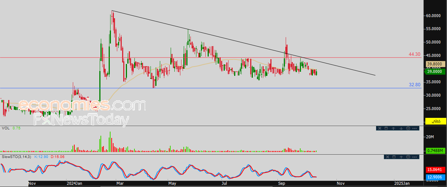This screenshot has height=187, width=447.
Task: Click the 2025Jan time axis label
Action: 403,184
